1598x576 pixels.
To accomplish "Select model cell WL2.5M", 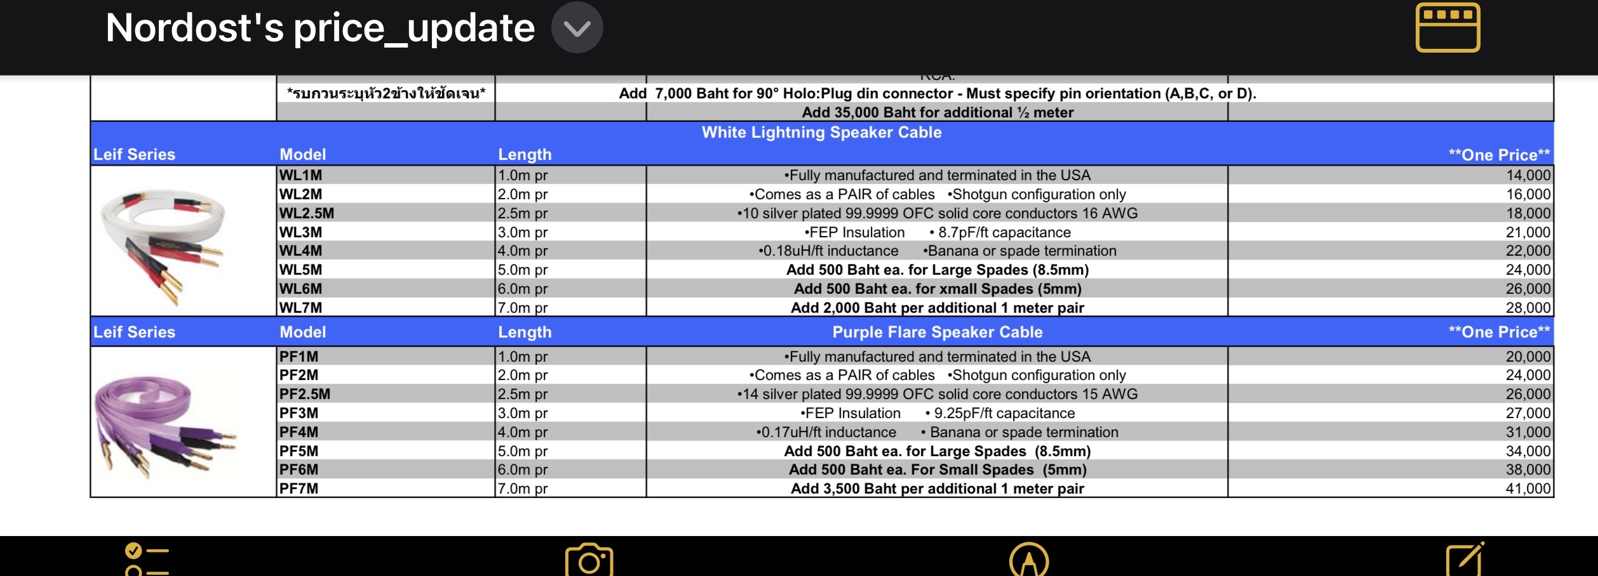I will pyautogui.click(x=386, y=213).
